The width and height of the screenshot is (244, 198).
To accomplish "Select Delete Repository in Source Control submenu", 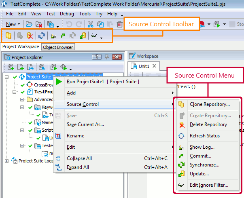I will pos(208,124).
